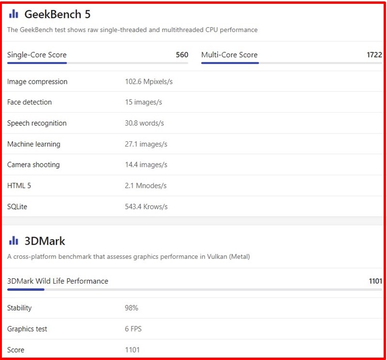The image size is (387, 360).
Task: Click the Multi-Core Score label
Action: pos(229,55)
